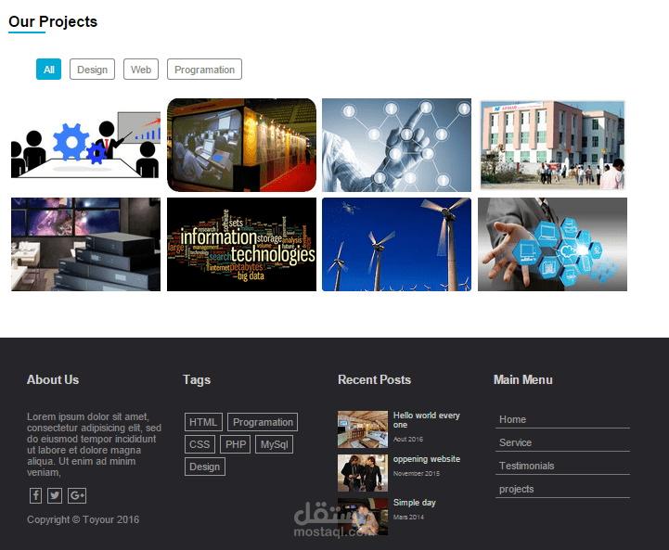Click the CSS tag
669x550 pixels.
pos(199,444)
